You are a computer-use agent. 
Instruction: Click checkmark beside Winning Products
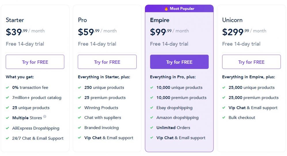coord(79,108)
